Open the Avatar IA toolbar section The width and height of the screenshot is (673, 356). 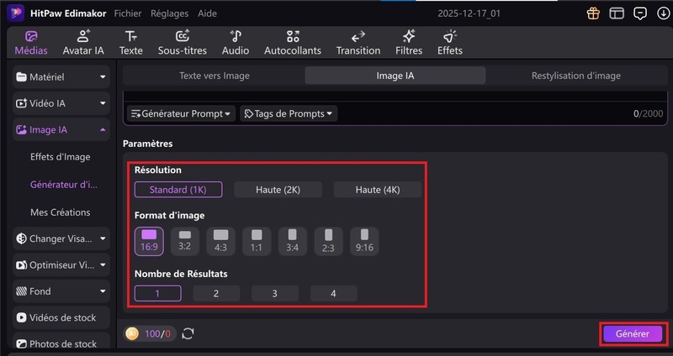[83, 43]
